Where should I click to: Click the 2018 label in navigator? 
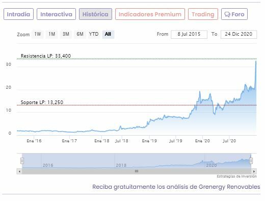tap(121, 165)
